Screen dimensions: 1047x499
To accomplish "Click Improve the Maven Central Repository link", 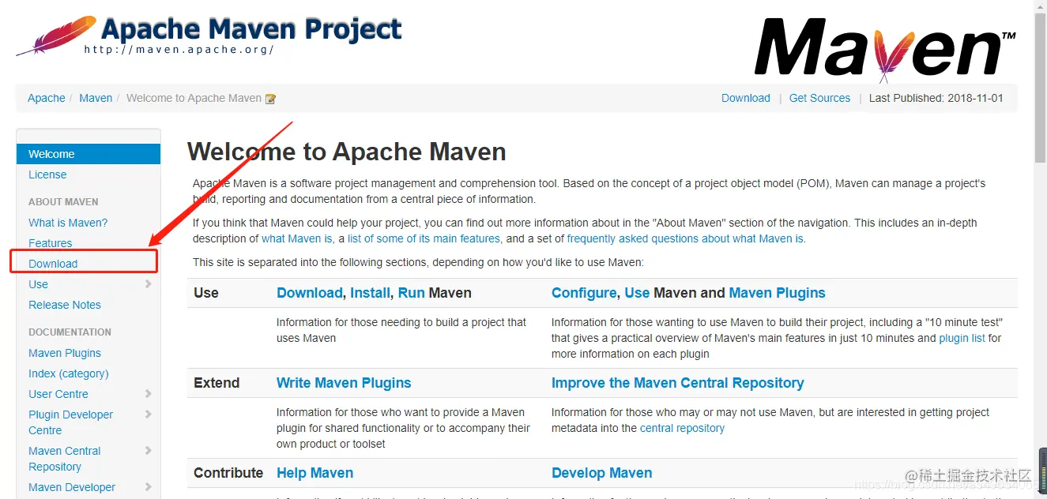I will pos(678,383).
